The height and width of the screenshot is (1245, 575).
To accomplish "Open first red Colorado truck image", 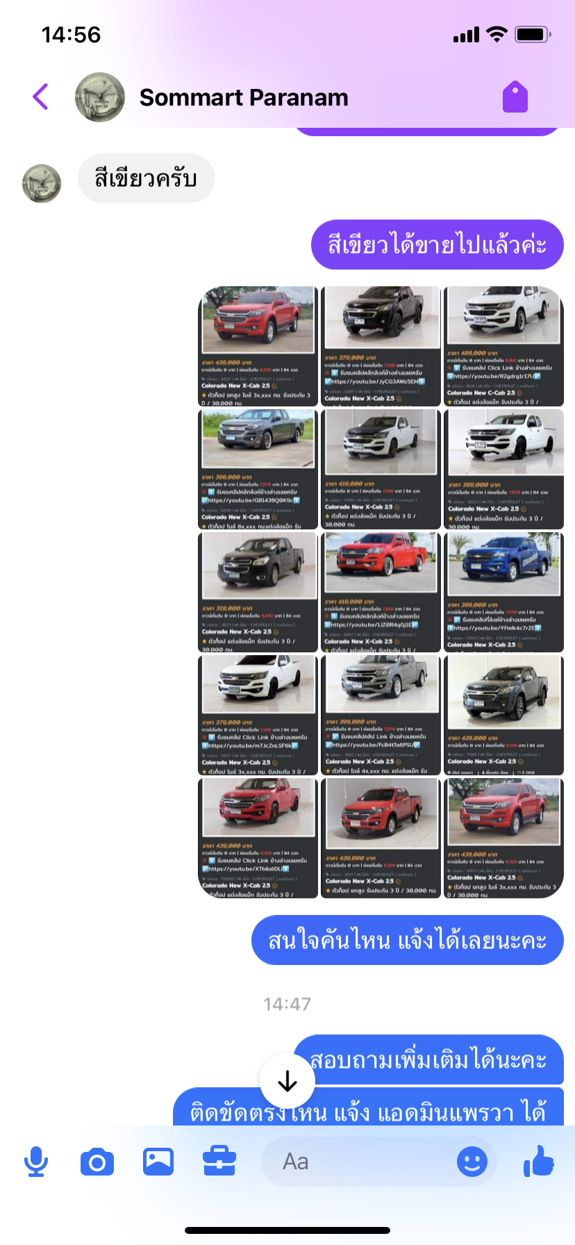I will (258, 346).
